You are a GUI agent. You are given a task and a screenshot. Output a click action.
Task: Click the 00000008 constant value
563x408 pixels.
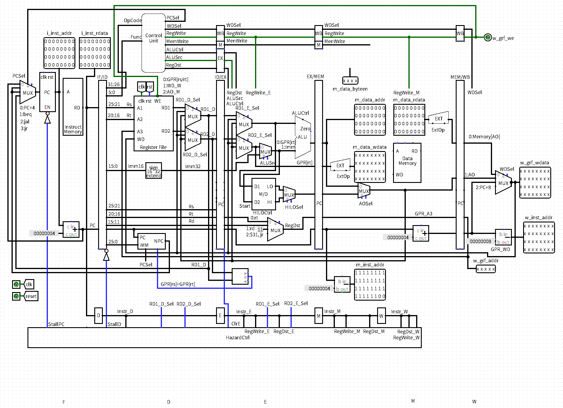[x=480, y=241]
